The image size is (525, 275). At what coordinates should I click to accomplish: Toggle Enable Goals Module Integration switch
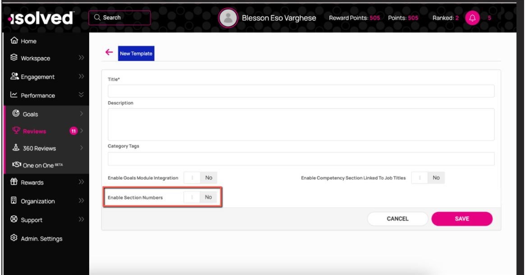200,178
